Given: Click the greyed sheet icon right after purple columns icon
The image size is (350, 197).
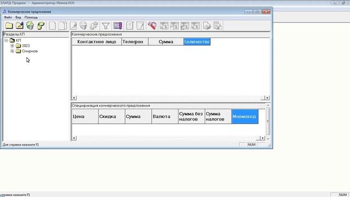Looking at the screenshot, I should [x=130, y=26].
